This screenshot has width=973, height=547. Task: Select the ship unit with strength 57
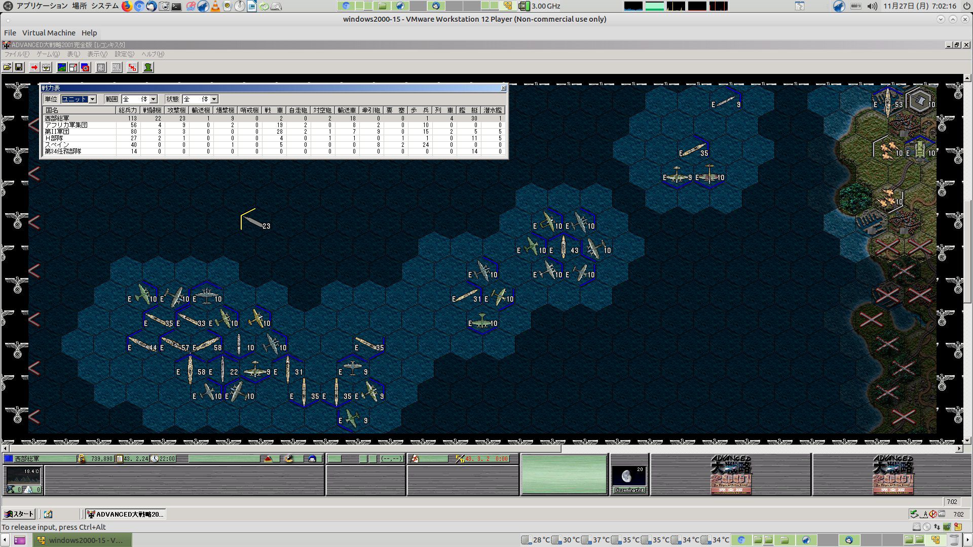click(x=174, y=345)
